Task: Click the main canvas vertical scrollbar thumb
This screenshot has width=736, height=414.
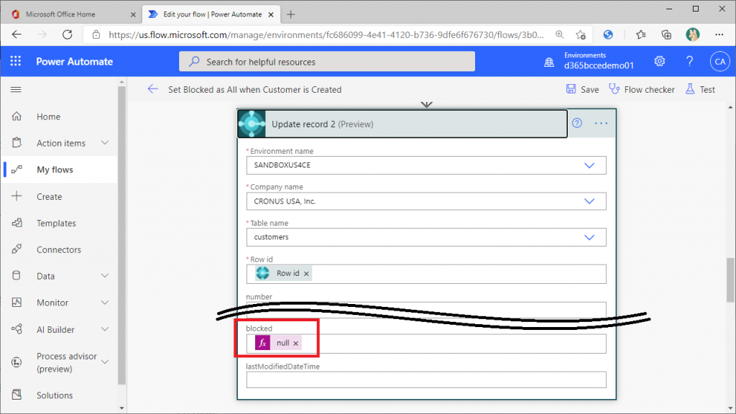Action: (730, 280)
